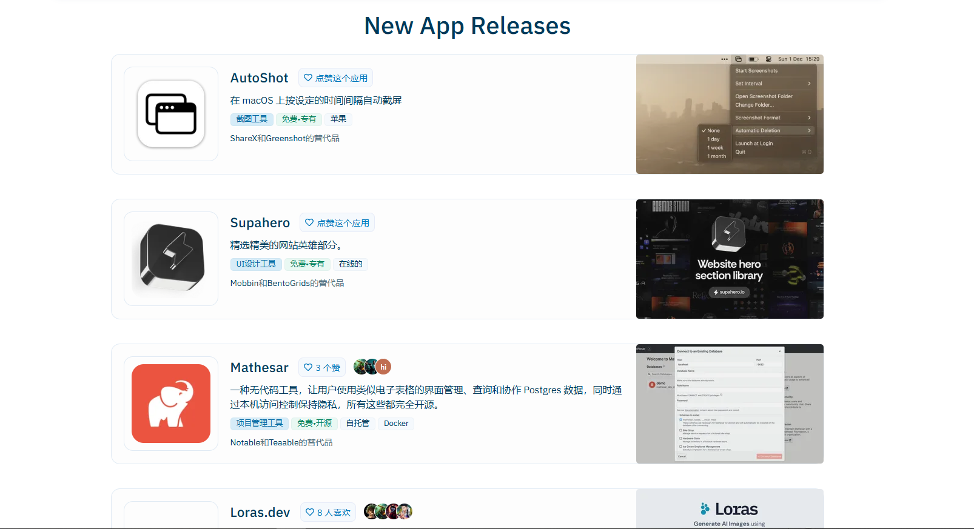Open the AutoShot app icon
The image size is (974, 529).
(x=171, y=114)
